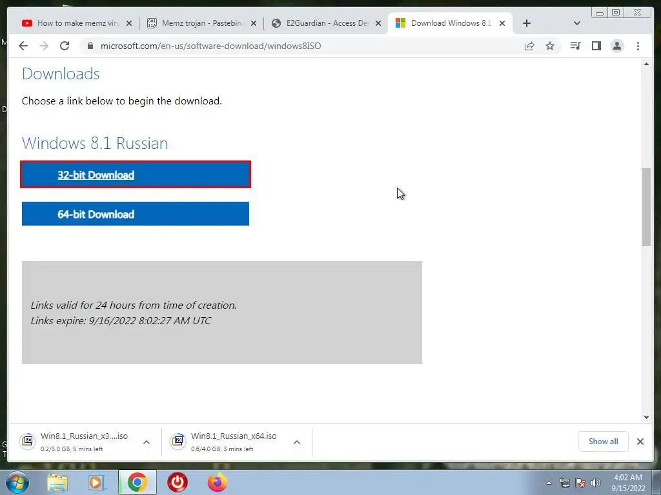This screenshot has height=495, width=661.
Task: Open Action Center flag icon
Action: click(x=580, y=483)
